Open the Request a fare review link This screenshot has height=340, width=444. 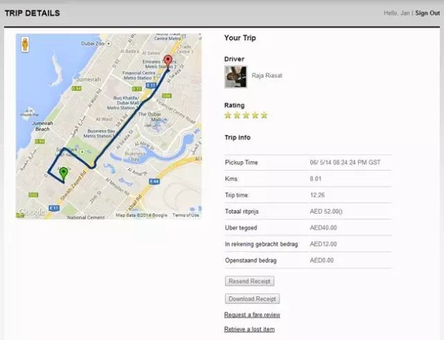point(252,315)
